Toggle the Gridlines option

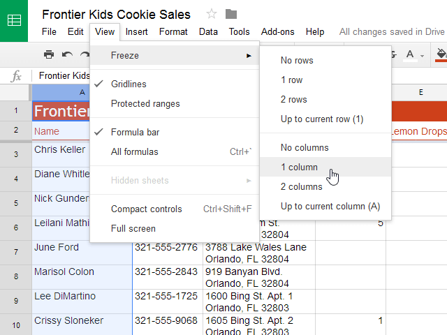pos(129,84)
